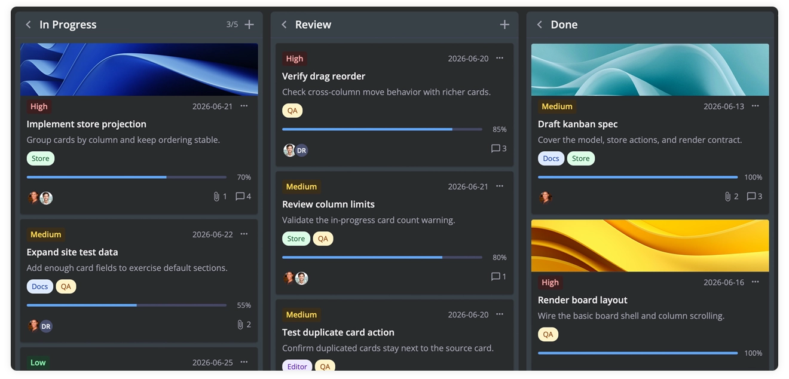Click Medium priority badge on Draft kanban spec

[x=557, y=106]
